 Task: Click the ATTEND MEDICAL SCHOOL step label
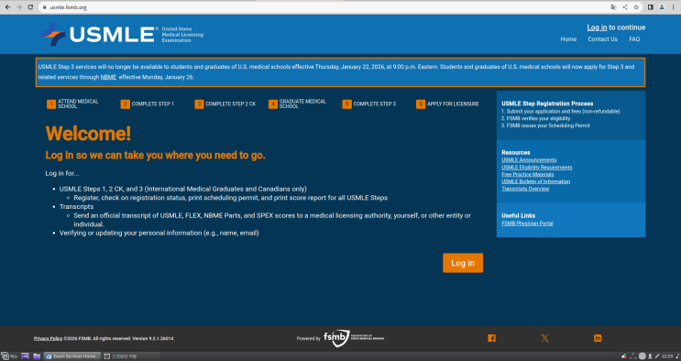point(78,104)
